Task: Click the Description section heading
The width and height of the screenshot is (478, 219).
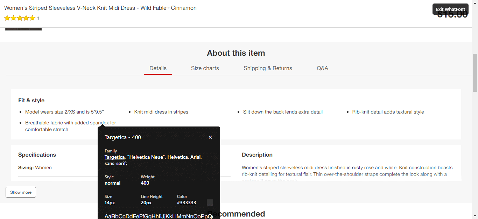Action: coord(257,155)
